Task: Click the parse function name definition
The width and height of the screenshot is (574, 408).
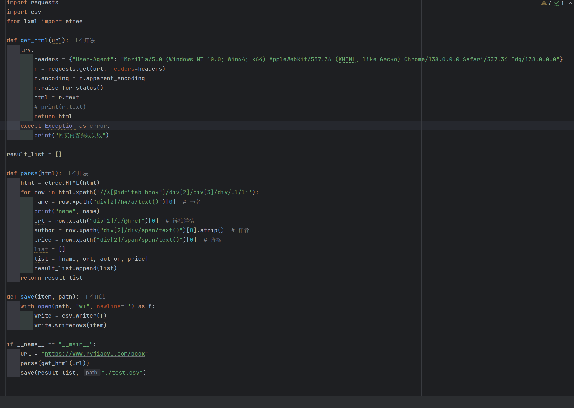Action: (29, 174)
